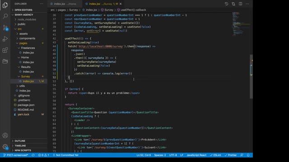Open the Accounts menu icon
Screen dimensions: 289x162
[5, 135]
